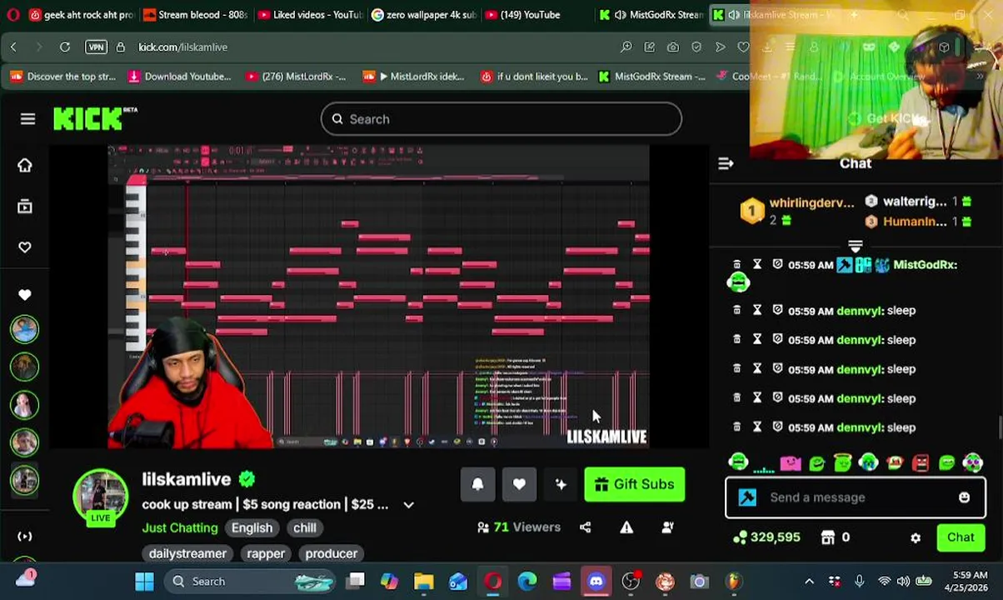Click the lilskamlive channel name

tap(186, 479)
